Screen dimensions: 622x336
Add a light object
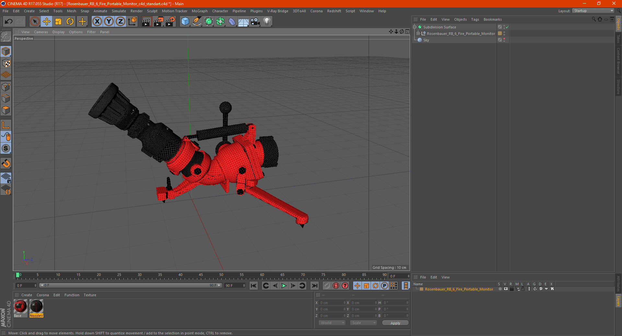[x=267, y=22]
